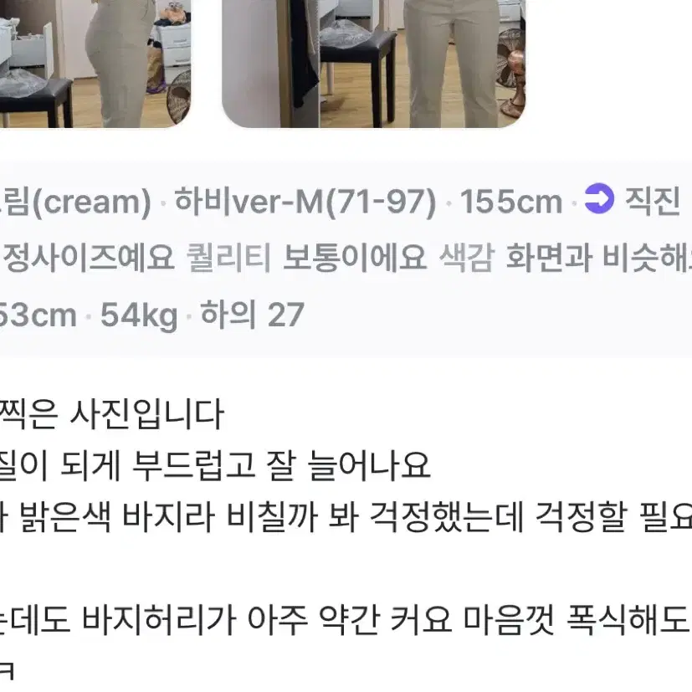Click review line about 밝은색 바지라 비칠까
This screenshot has width=692, height=692.
[x=346, y=516]
